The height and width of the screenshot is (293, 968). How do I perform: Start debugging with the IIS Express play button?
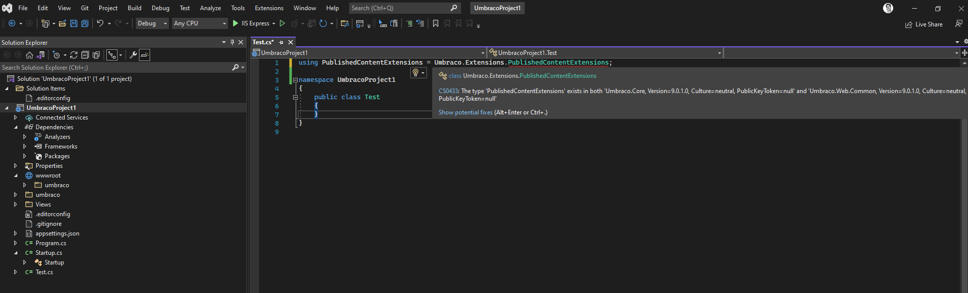(x=236, y=23)
